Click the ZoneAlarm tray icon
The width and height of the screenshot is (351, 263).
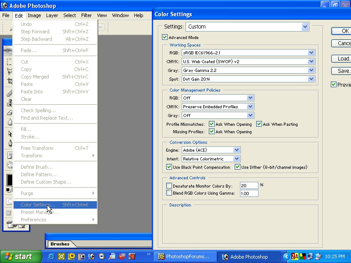click(x=296, y=256)
